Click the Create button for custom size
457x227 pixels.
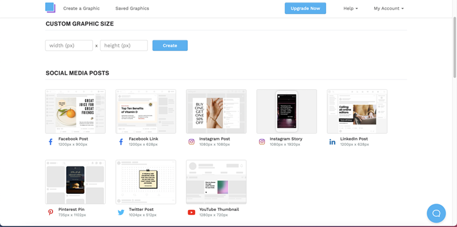(x=170, y=46)
